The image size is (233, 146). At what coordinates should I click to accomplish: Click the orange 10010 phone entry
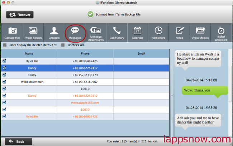[85, 110]
